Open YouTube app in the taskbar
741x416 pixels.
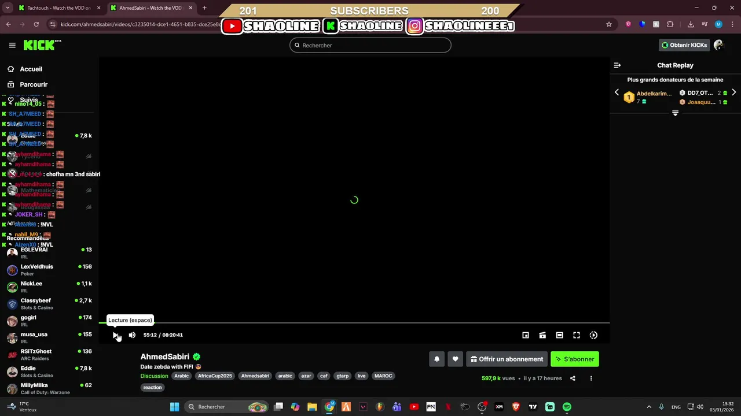point(414,407)
